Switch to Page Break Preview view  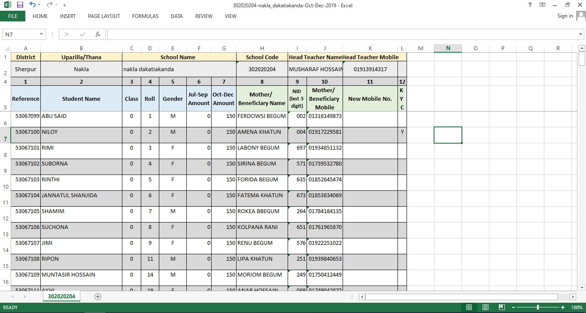click(x=501, y=307)
